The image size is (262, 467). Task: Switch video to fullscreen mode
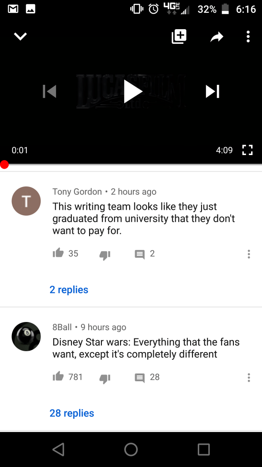point(247,150)
